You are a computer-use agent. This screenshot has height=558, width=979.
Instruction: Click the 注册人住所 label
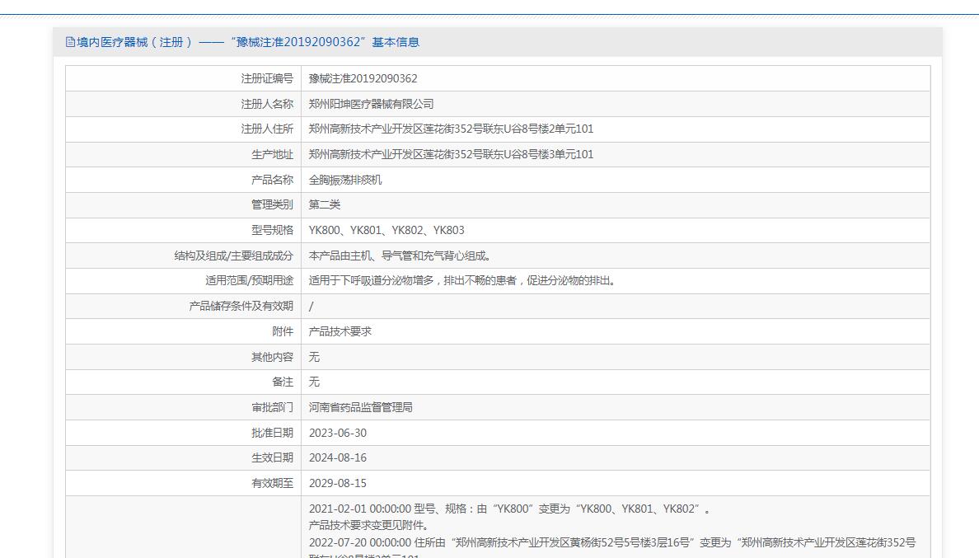pyautogui.click(x=267, y=129)
